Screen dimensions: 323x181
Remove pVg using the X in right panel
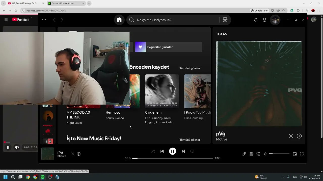tap(291, 136)
